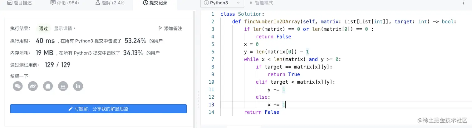Click 'class Solution:' code line

click(x=242, y=14)
